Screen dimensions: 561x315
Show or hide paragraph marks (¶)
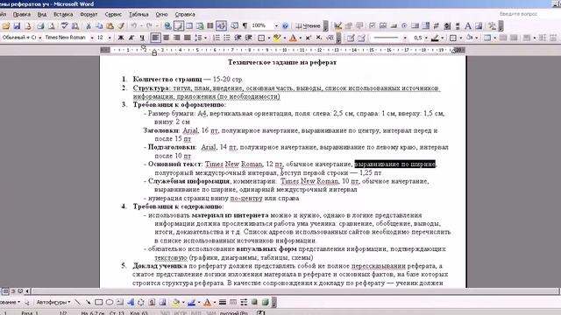click(245, 26)
